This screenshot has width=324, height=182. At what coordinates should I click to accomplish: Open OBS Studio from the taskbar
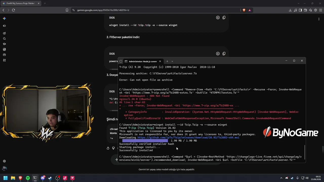57,178
